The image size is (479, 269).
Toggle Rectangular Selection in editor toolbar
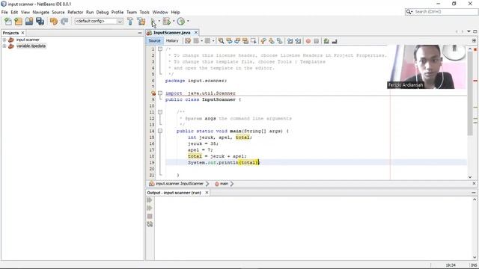(254, 41)
